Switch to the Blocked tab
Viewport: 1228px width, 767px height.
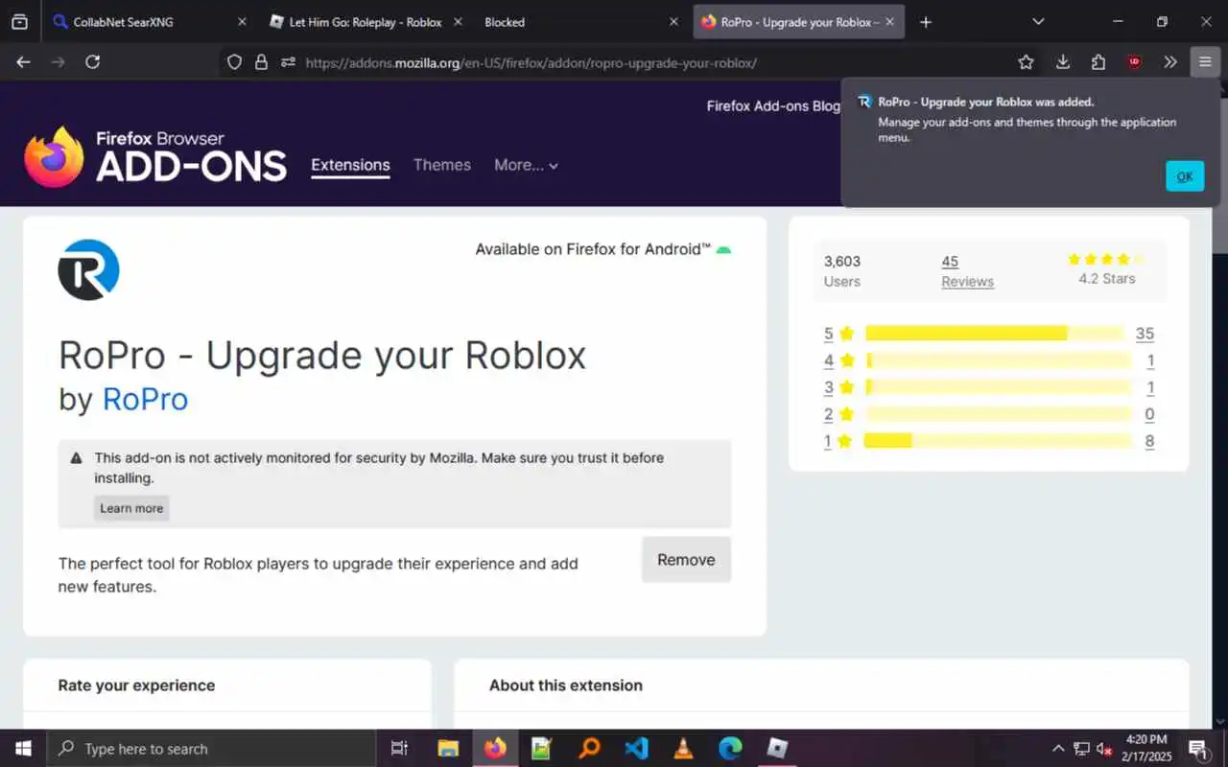[581, 21]
